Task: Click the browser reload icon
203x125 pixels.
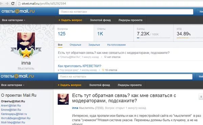Action: (x=13, y=3)
